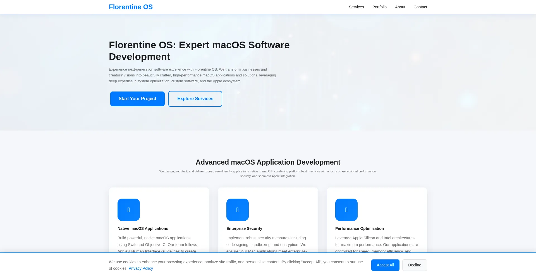Click the Florentine OS logo in the header
The image size is (536, 277).
coord(131,7)
